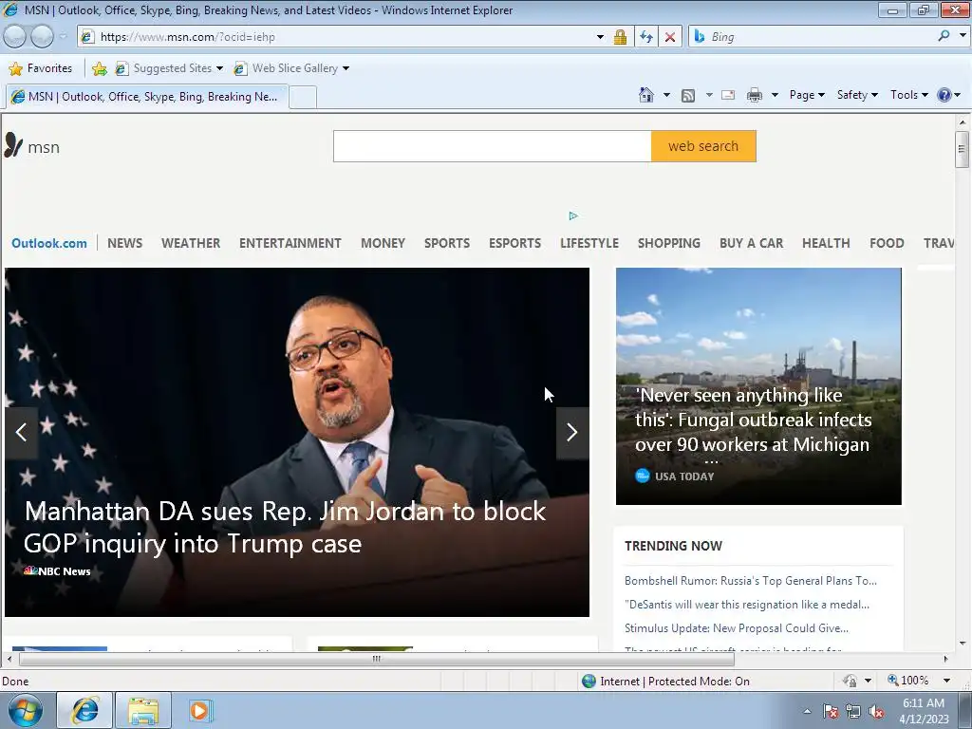Screen dimensions: 972x729
Task: Show the previous headline slide arrow
Action: pyautogui.click(x=21, y=432)
